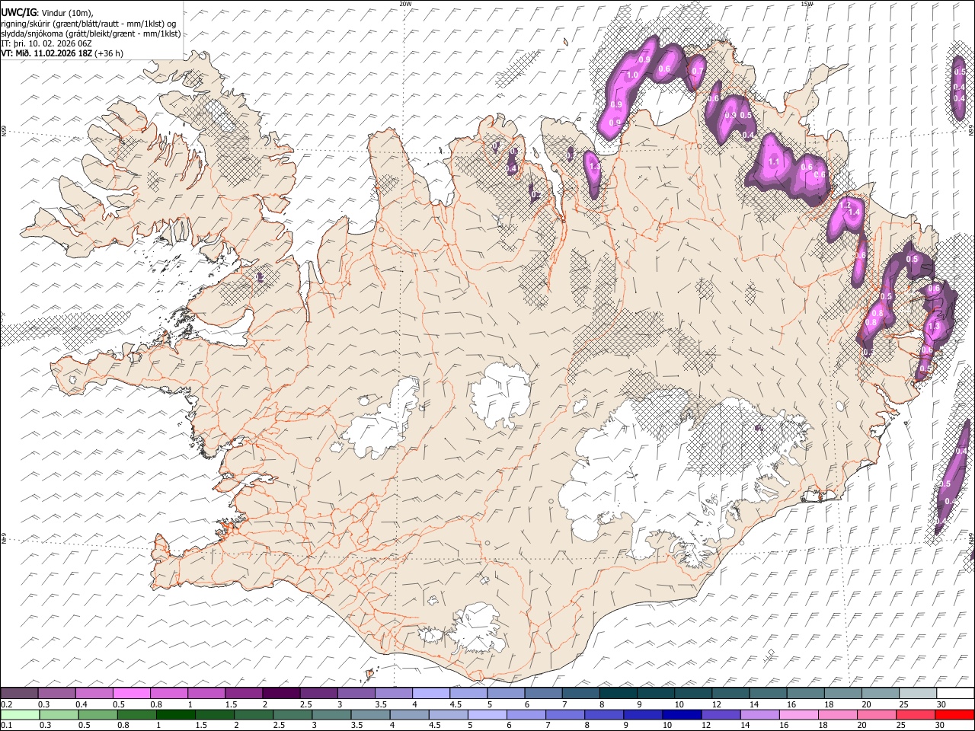The width and height of the screenshot is (975, 731).
Task: Click the '0.2' label on the upper snow scale
Action: click(x=7, y=704)
